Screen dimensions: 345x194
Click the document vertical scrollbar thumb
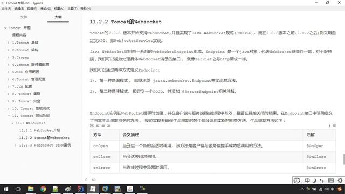(x=344, y=160)
